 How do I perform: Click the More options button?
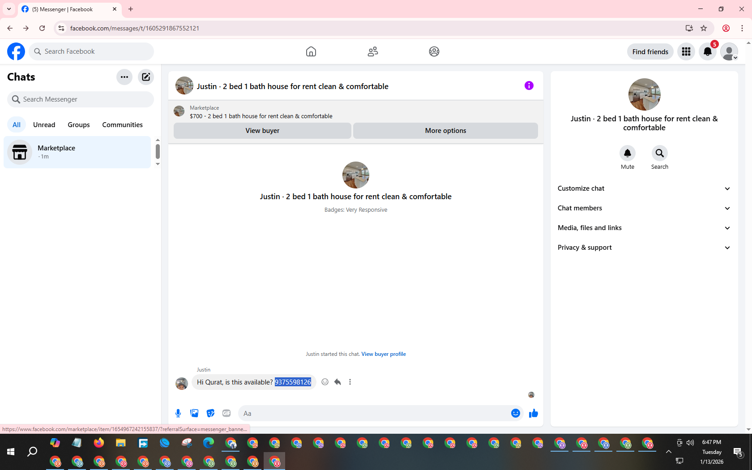coord(445,131)
